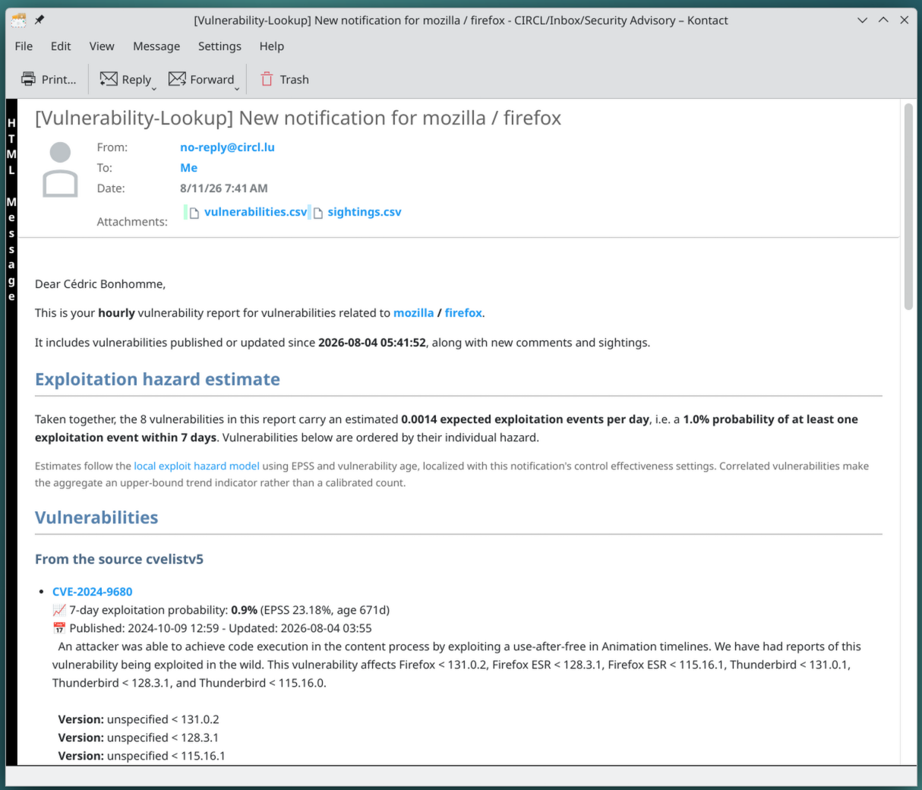Click the Print toolbar printer icon

[x=28, y=79]
